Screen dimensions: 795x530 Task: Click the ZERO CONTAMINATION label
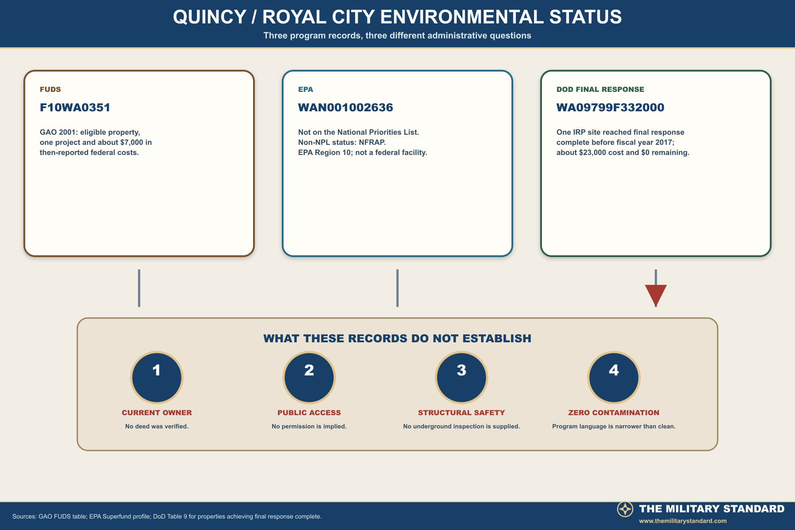(x=614, y=413)
